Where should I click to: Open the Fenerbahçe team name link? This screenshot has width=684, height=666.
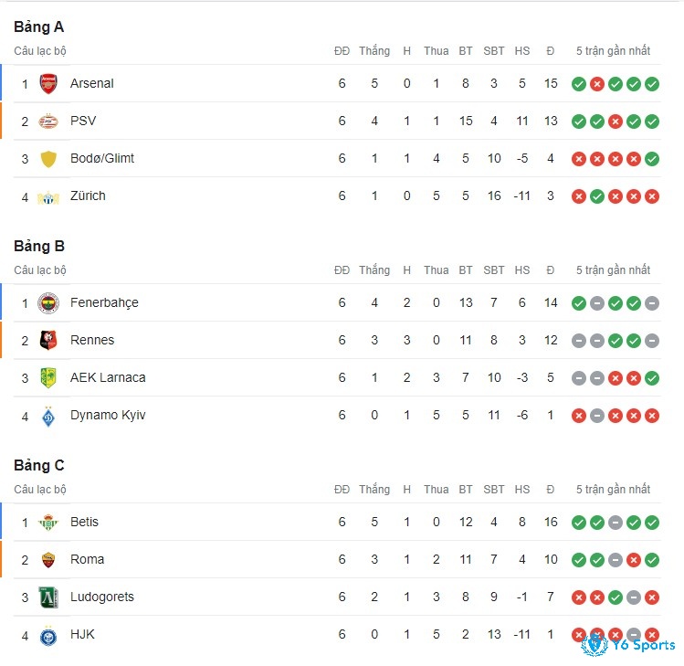point(104,302)
